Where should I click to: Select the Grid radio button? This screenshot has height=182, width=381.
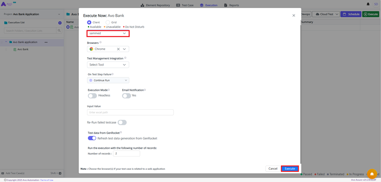pyautogui.click(x=108, y=22)
